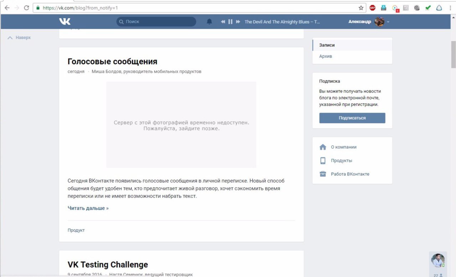Viewport: 456px width, 277px height.
Task: Reload the page with refresh icon
Action: click(26, 8)
